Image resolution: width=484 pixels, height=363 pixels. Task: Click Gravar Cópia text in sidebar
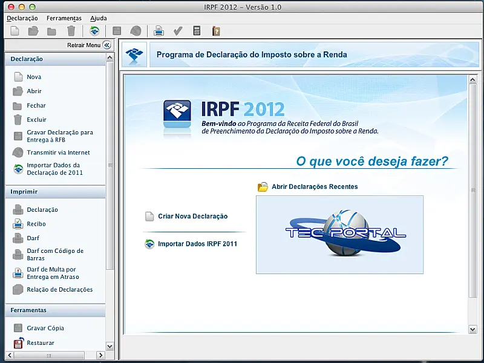45,328
